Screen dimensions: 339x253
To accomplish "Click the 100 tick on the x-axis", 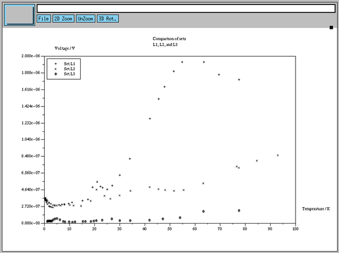I will tap(295, 229).
